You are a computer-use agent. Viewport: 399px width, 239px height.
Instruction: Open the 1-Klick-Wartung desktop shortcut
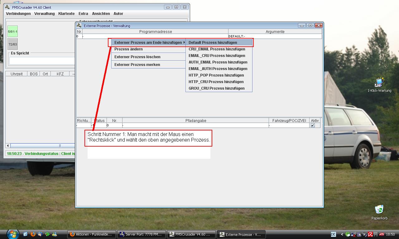379,83
